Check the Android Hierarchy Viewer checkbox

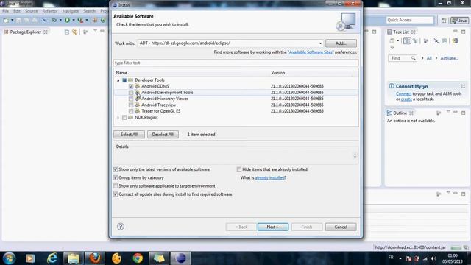pyautogui.click(x=131, y=99)
